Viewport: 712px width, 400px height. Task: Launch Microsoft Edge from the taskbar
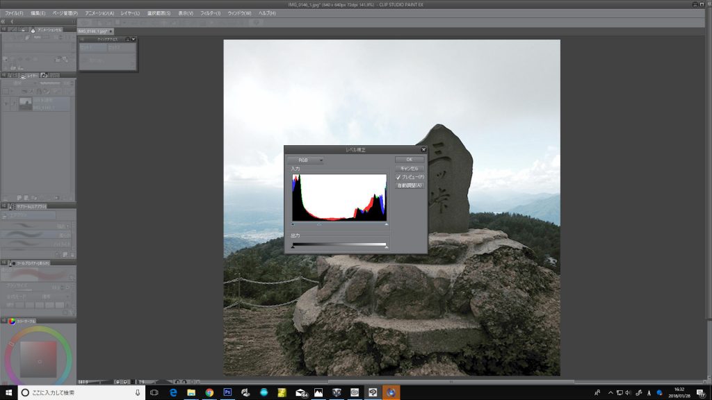[x=173, y=393]
